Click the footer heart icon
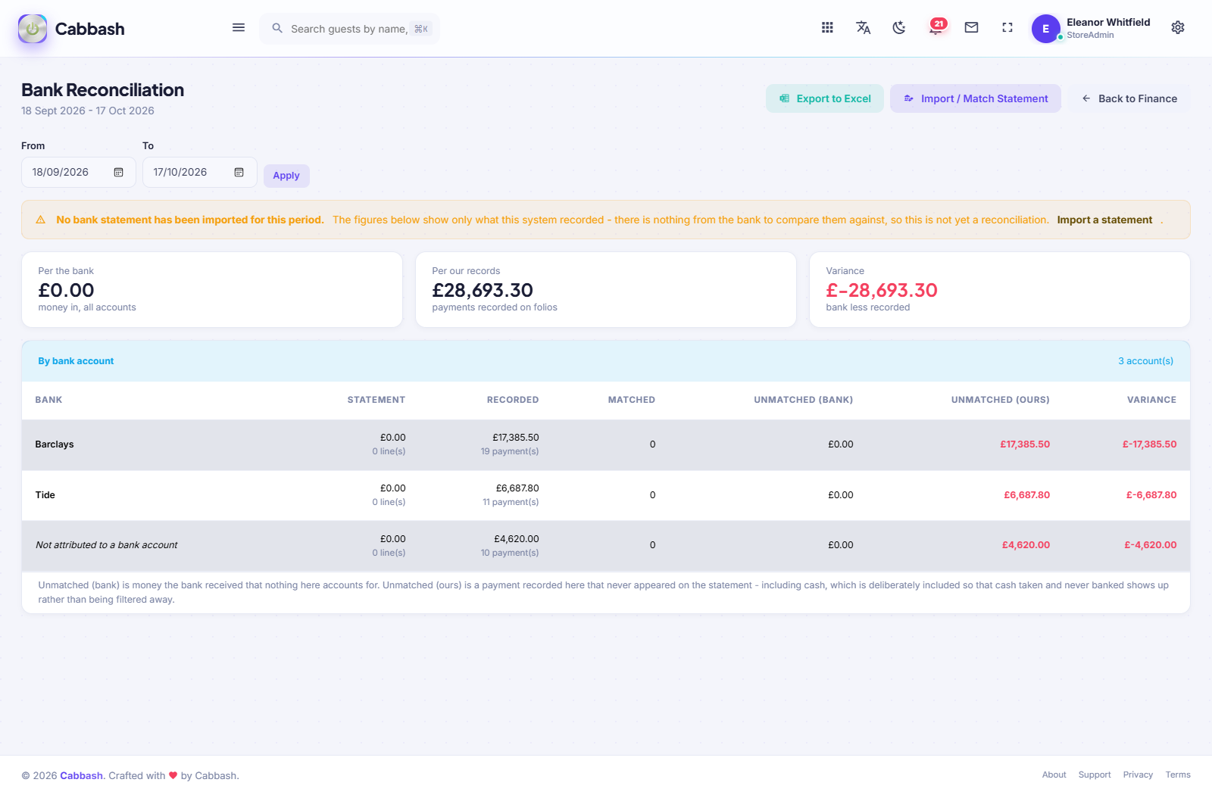 pos(173,776)
